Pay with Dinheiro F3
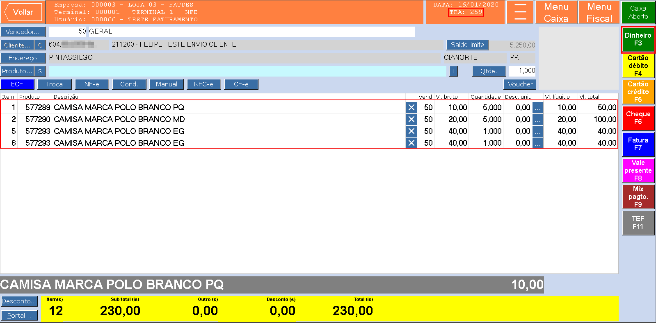This screenshot has height=323, width=656. pos(638,40)
